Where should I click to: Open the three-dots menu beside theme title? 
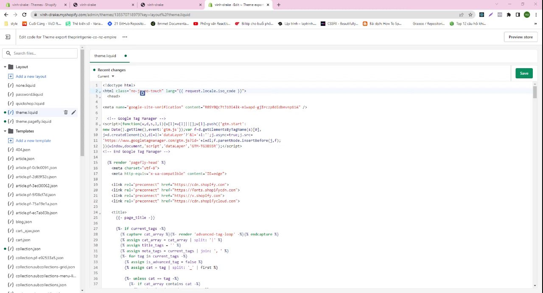click(x=125, y=37)
